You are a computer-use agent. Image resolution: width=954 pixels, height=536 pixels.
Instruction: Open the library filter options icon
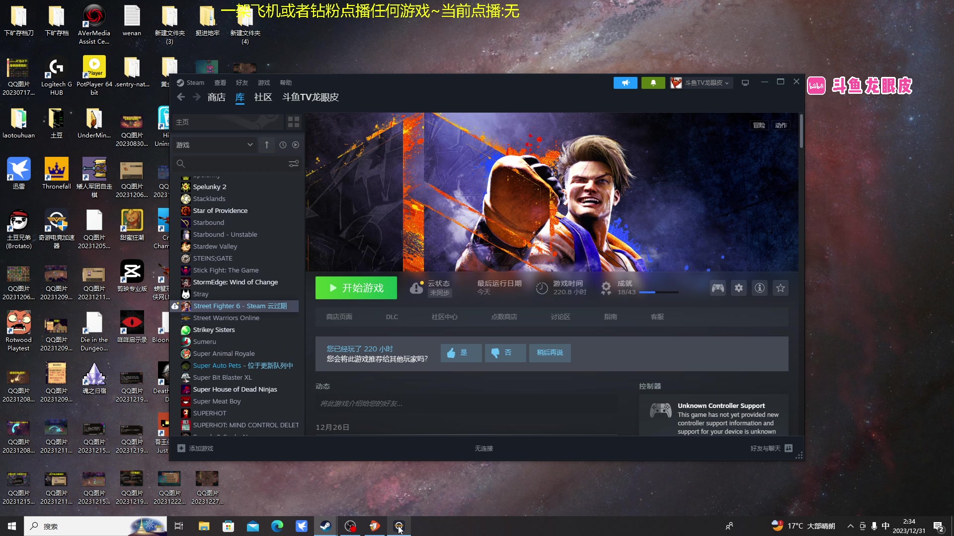pos(293,163)
